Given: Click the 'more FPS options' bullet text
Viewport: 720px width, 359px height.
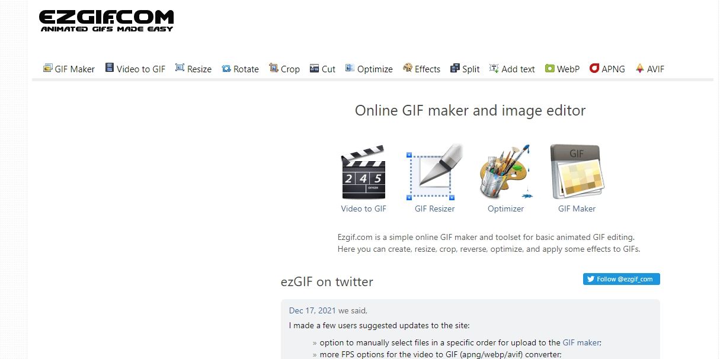Looking at the screenshot, I should (x=440, y=355).
